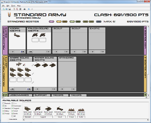151x123 pixels.
Task: Select the second Falcon gunship model
Action: tap(43, 35)
